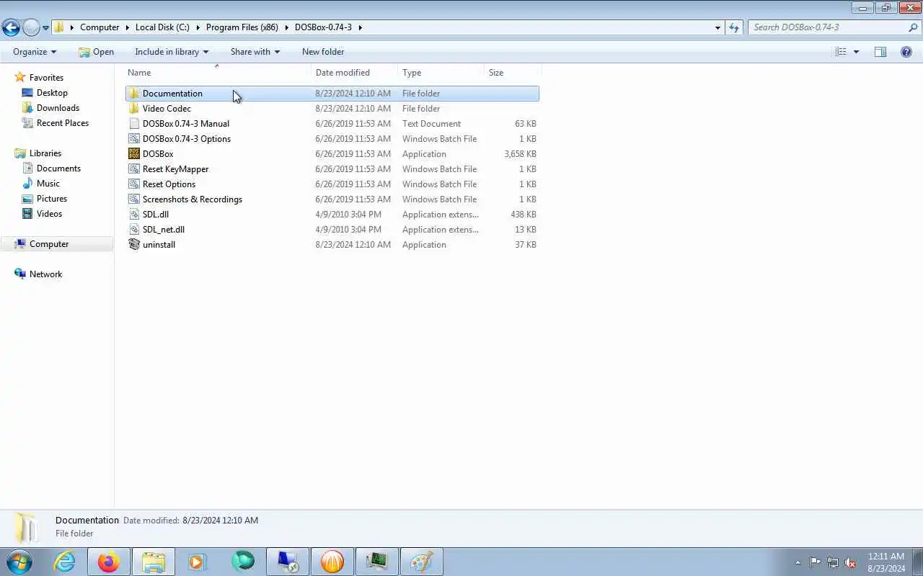Expand arrow after Computer breadcrumb
Viewport: 923px width, 576px height.
(127, 27)
